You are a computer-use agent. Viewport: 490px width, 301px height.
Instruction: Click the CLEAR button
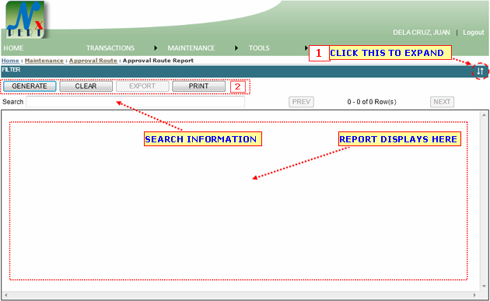86,86
